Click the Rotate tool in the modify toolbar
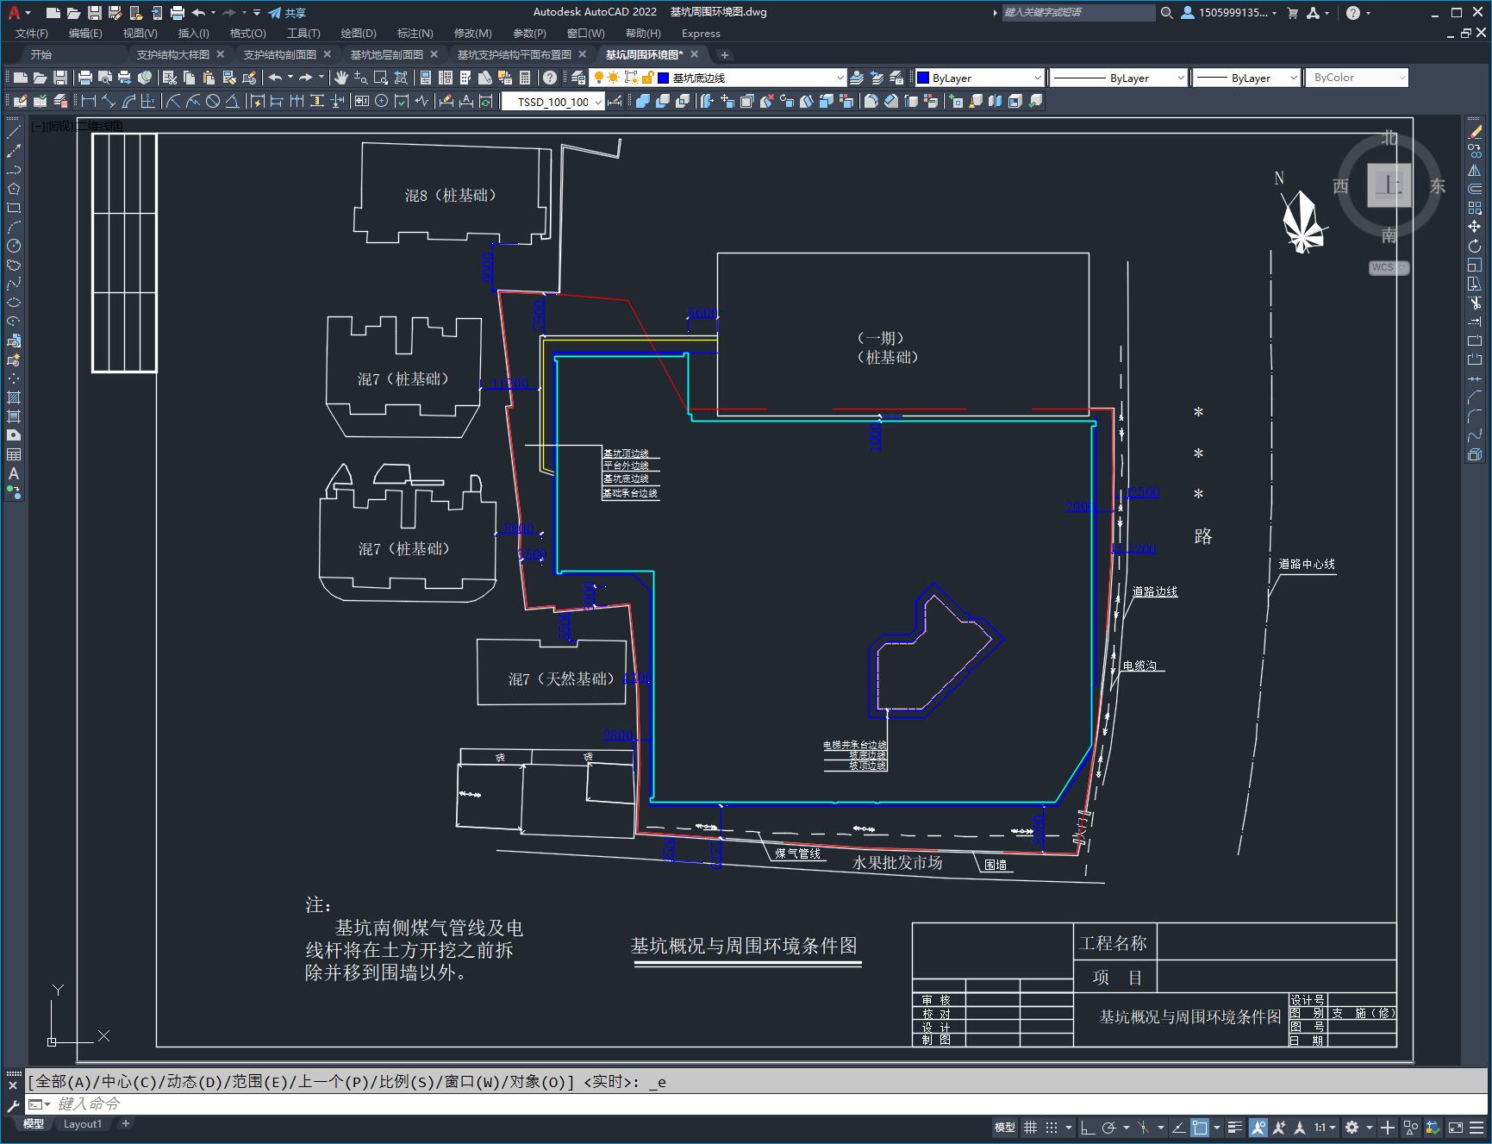 (1475, 246)
